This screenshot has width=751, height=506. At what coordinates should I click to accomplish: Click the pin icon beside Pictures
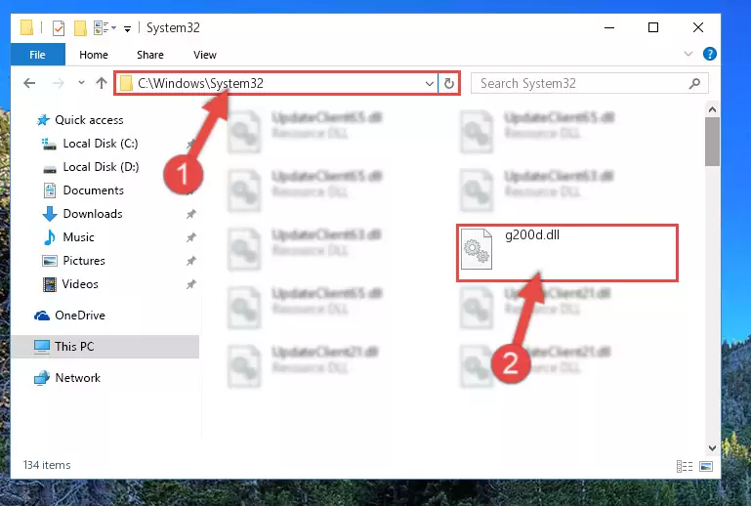pos(191,261)
